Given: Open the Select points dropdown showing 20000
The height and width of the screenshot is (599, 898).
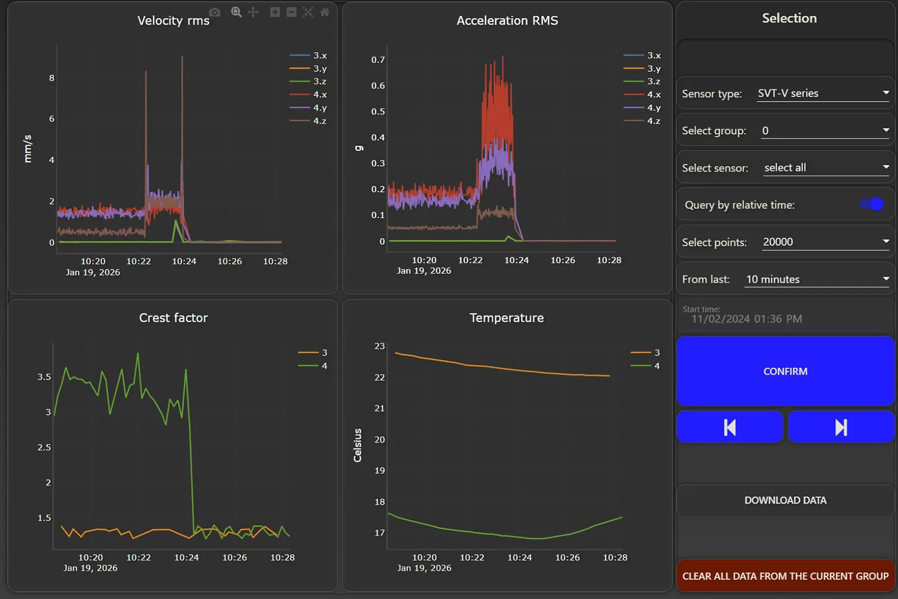Looking at the screenshot, I should [825, 242].
